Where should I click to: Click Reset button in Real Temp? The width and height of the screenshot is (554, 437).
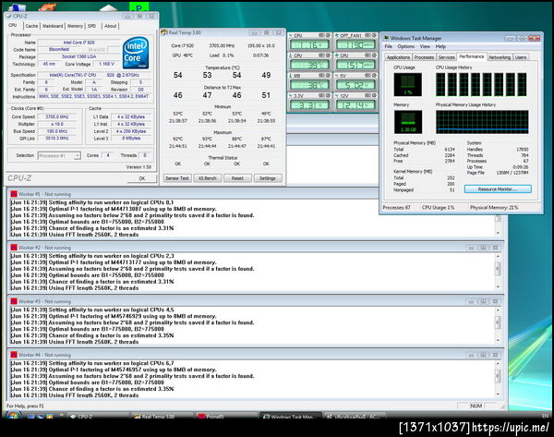[x=237, y=178]
